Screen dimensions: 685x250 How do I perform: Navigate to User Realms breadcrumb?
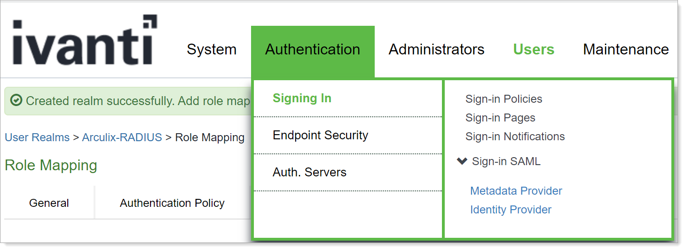pyautogui.click(x=37, y=137)
